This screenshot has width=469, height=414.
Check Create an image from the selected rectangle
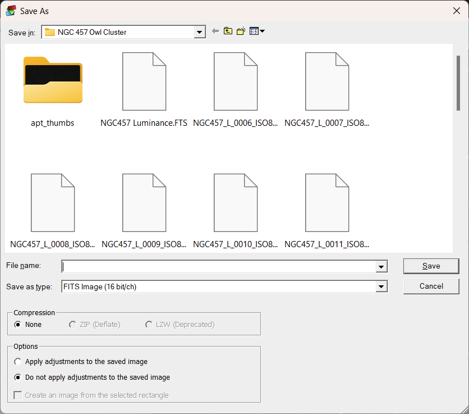(x=17, y=395)
